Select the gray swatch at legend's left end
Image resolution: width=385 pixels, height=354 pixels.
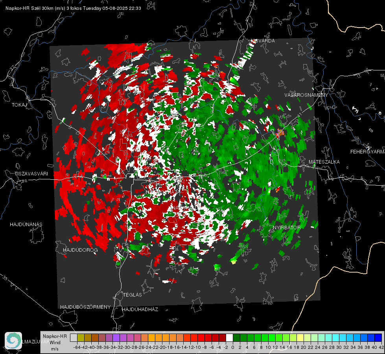click(x=74, y=337)
